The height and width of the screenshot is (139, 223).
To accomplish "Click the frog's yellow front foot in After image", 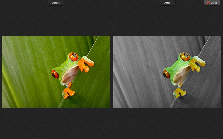I will tap(197, 64).
